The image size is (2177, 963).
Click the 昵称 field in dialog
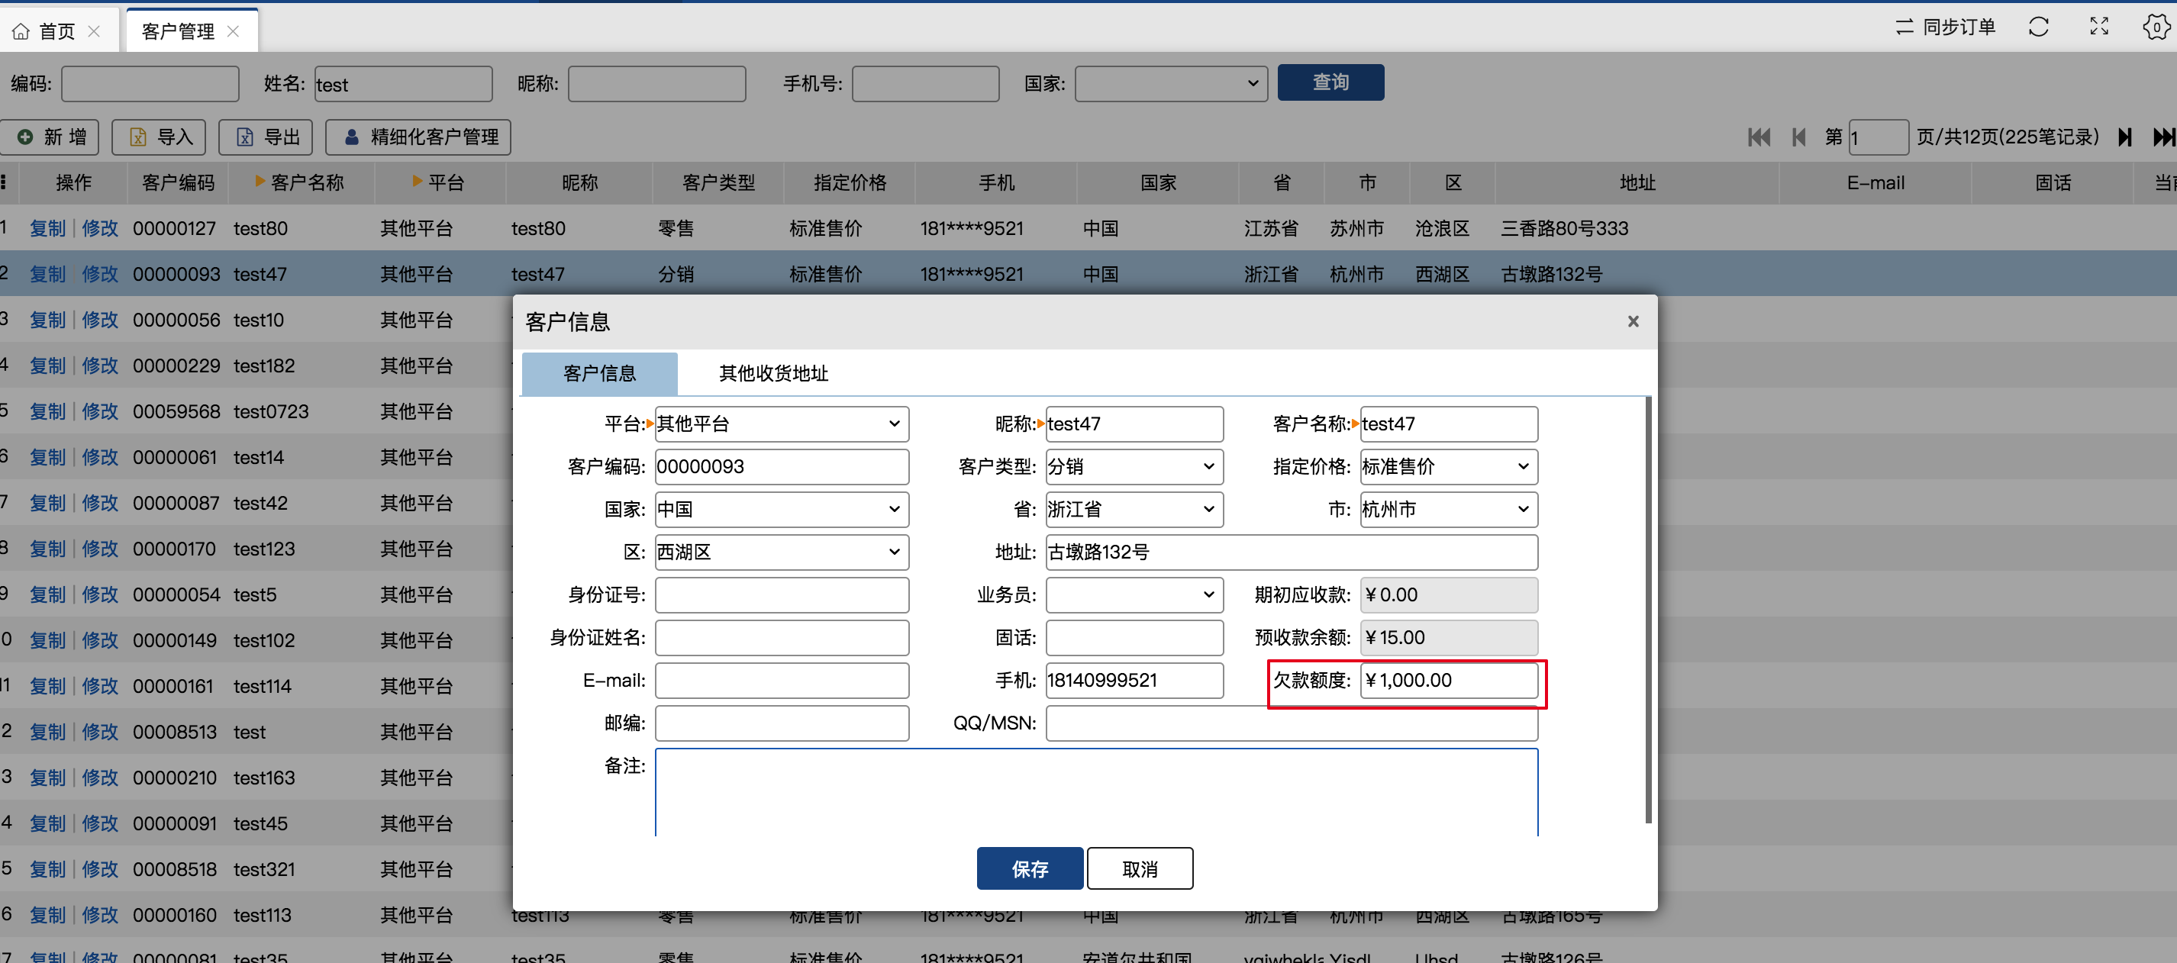1134,424
